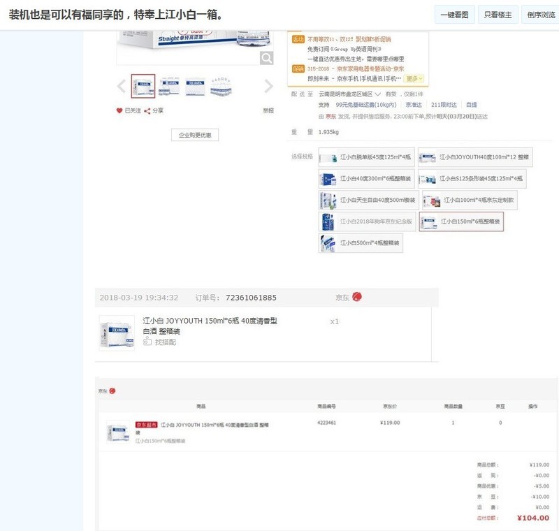Select the second product thumbnail
Screen dimensions: 559x531
[169, 86]
